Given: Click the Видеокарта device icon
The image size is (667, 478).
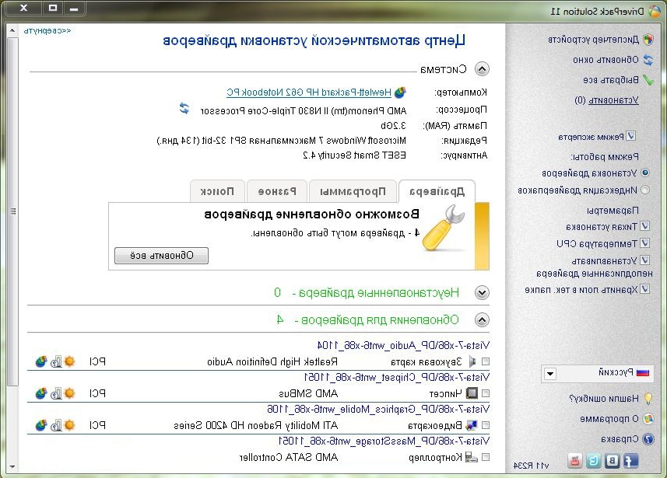Looking at the screenshot, I should [472, 425].
